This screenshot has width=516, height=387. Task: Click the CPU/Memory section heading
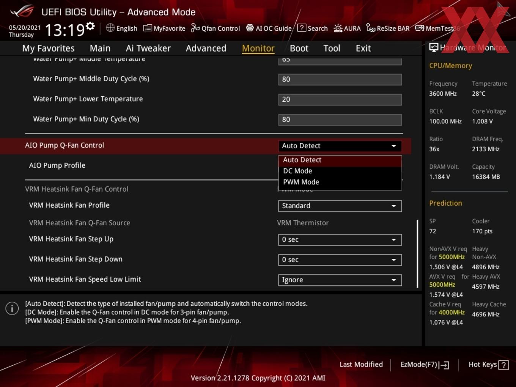[x=451, y=66]
